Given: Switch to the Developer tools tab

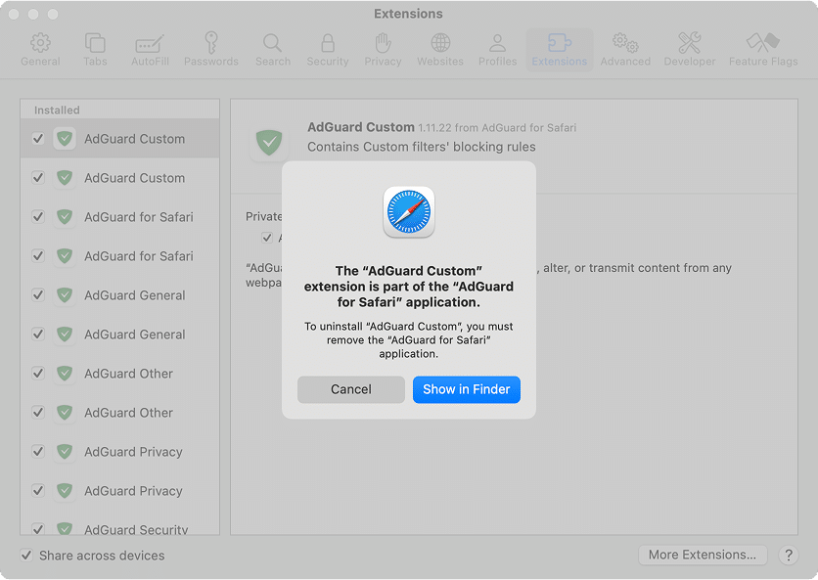Looking at the screenshot, I should (689, 50).
